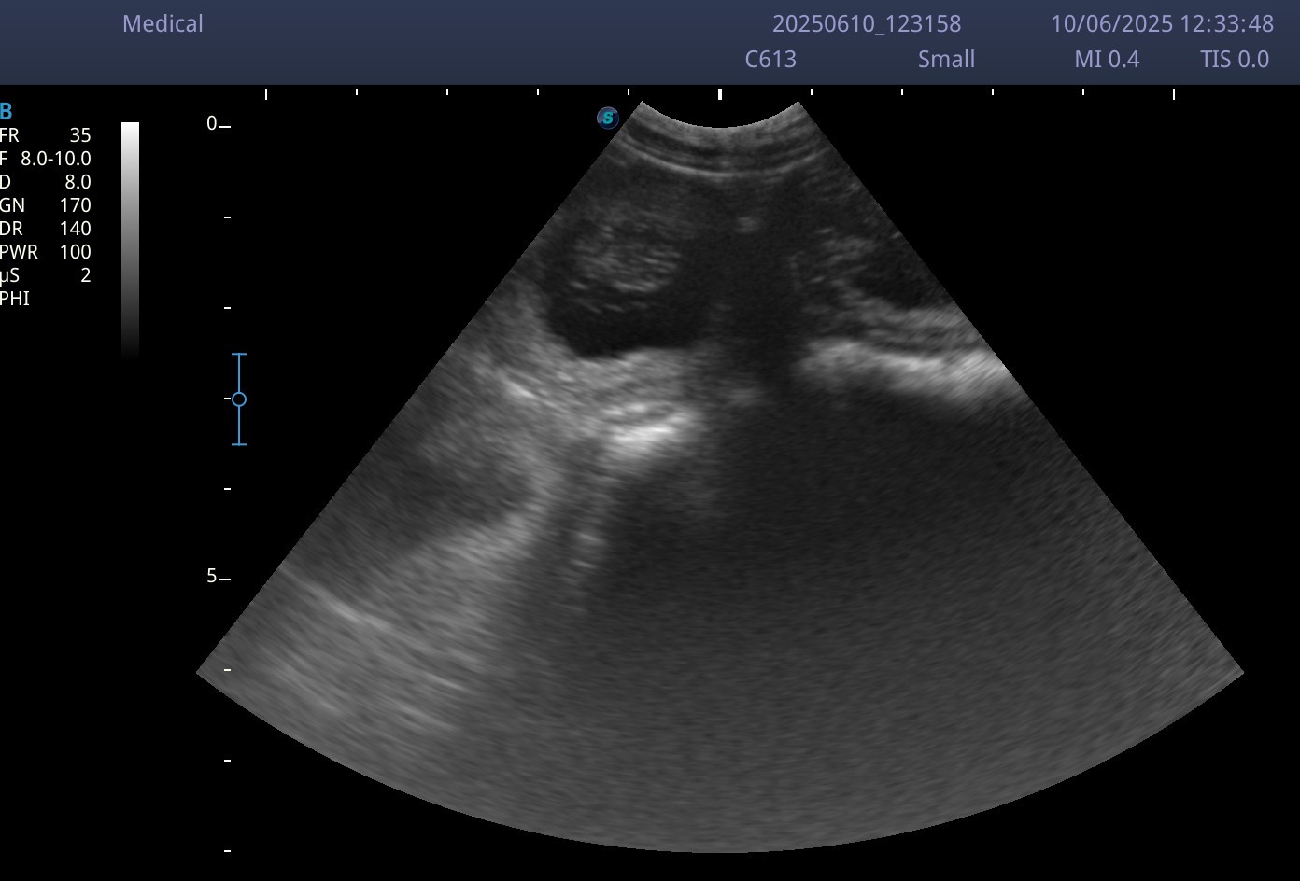Screen dimensions: 1300x881
Task: Click the depth D 8.0 parameter
Action: click(x=46, y=182)
